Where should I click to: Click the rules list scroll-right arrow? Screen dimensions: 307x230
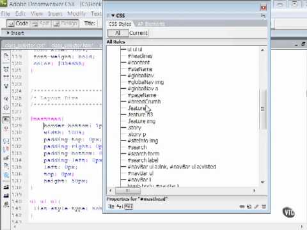point(254,190)
